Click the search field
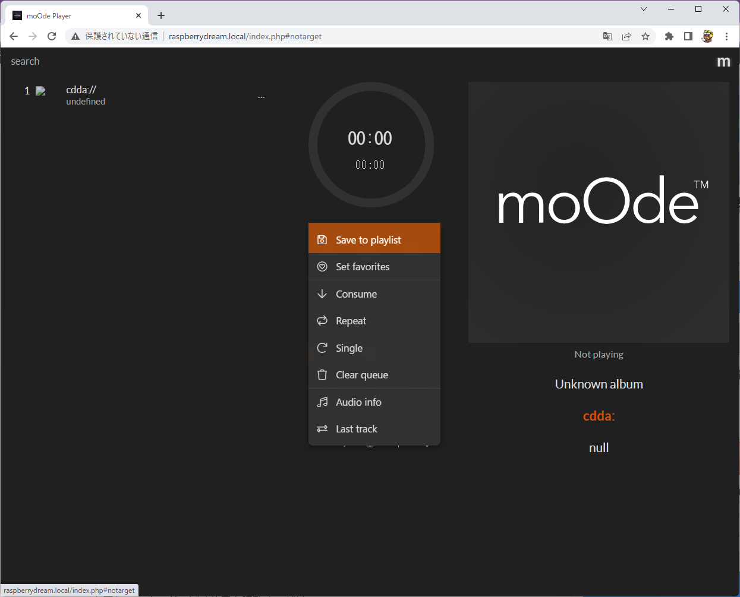This screenshot has height=597, width=740. click(x=25, y=62)
